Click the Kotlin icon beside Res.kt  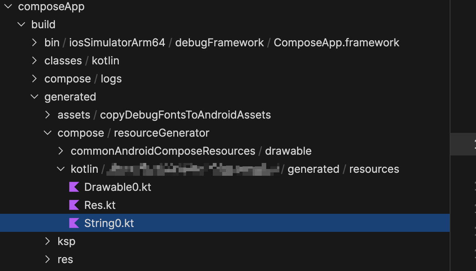pyautogui.click(x=74, y=205)
